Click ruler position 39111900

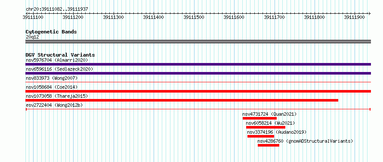pyautogui.click(x=355, y=17)
